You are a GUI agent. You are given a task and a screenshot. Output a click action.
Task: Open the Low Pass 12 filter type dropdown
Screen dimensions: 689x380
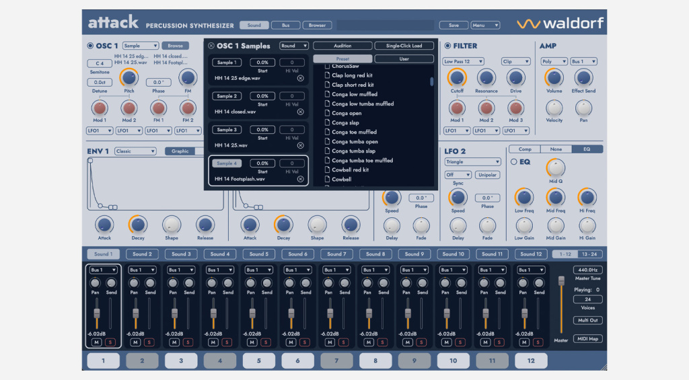463,61
